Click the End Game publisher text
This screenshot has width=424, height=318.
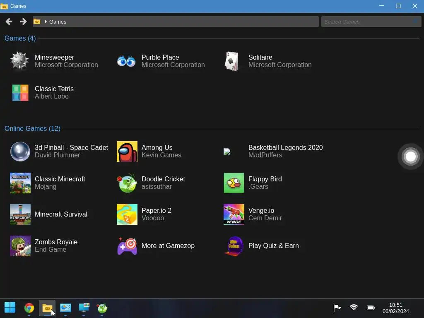coord(51,249)
